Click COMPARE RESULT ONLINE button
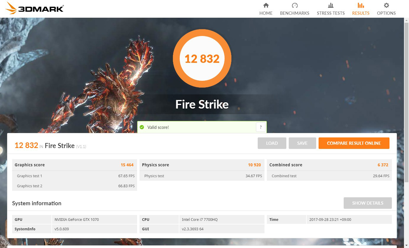The image size is (409, 248). [x=354, y=143]
